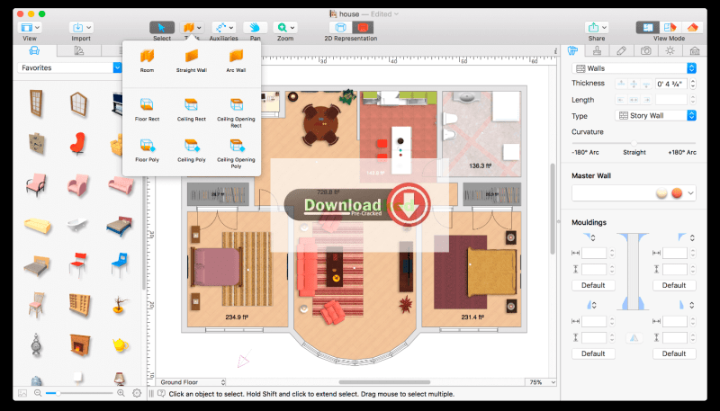The height and width of the screenshot is (411, 720).
Task: Add the bathtub from favorites
Action: click(x=78, y=225)
